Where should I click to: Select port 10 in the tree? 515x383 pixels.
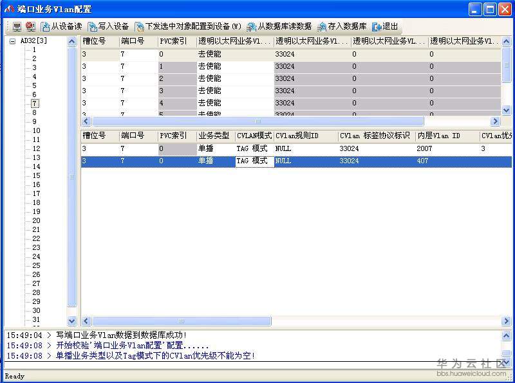(x=36, y=130)
